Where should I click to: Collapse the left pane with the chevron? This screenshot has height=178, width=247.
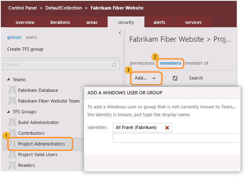click(120, 33)
